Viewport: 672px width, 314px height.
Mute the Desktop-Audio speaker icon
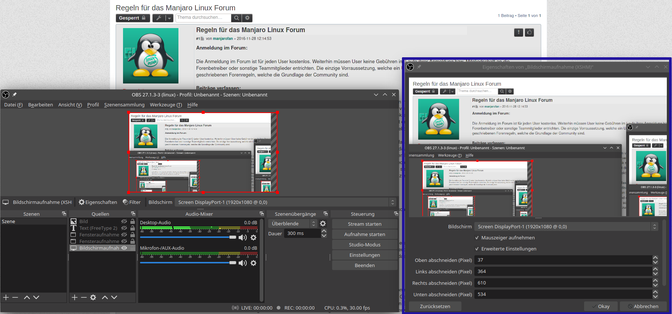pos(242,238)
